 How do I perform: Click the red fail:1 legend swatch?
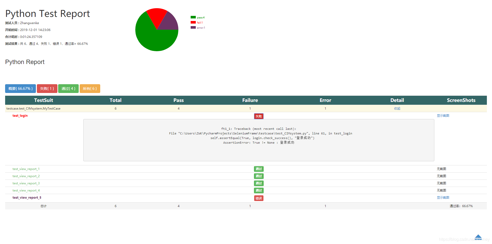coord(193,22)
